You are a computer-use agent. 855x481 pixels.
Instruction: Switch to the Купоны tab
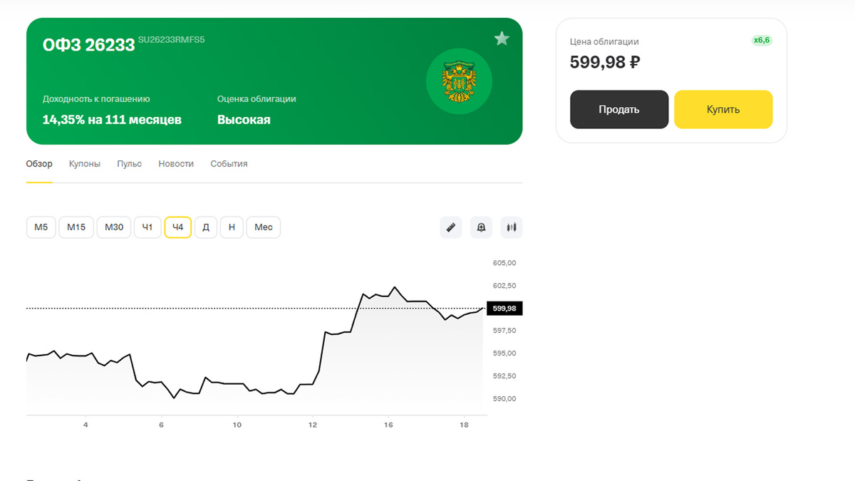click(84, 163)
